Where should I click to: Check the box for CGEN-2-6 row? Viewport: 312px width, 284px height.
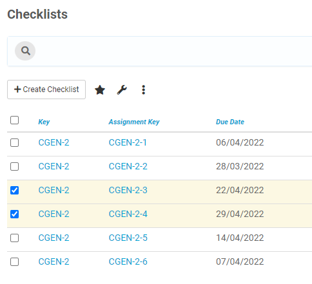(x=14, y=261)
